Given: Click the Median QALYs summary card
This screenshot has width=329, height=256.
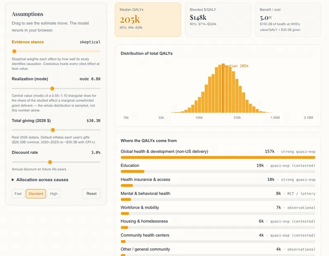Looking at the screenshot, I should point(148,20).
